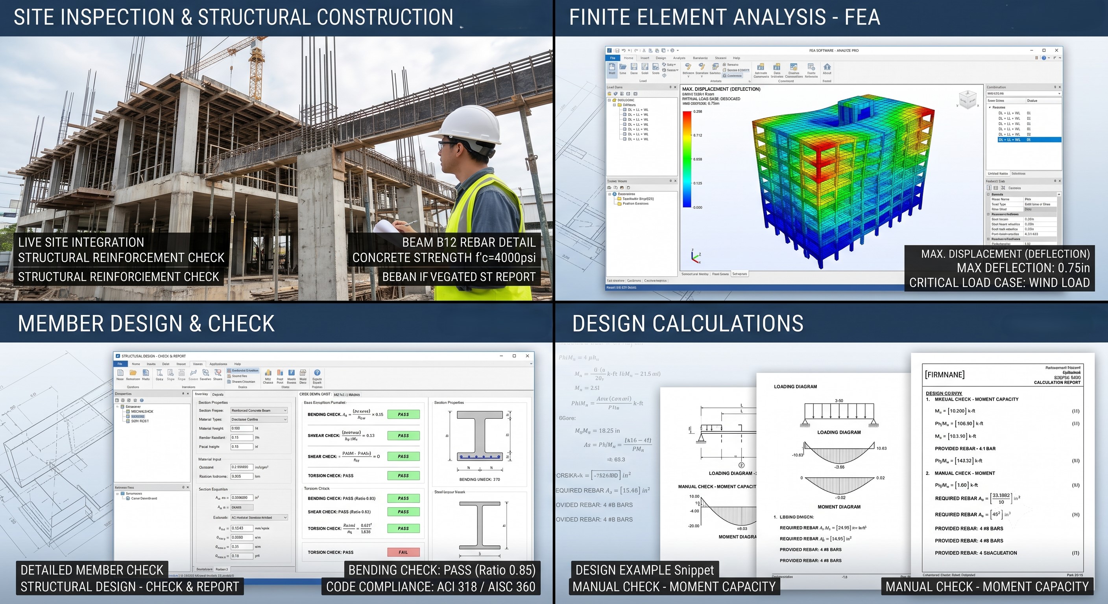Open the Applitsiowea tab in Structural Design
This screenshot has height=604, width=1108.
point(218,364)
